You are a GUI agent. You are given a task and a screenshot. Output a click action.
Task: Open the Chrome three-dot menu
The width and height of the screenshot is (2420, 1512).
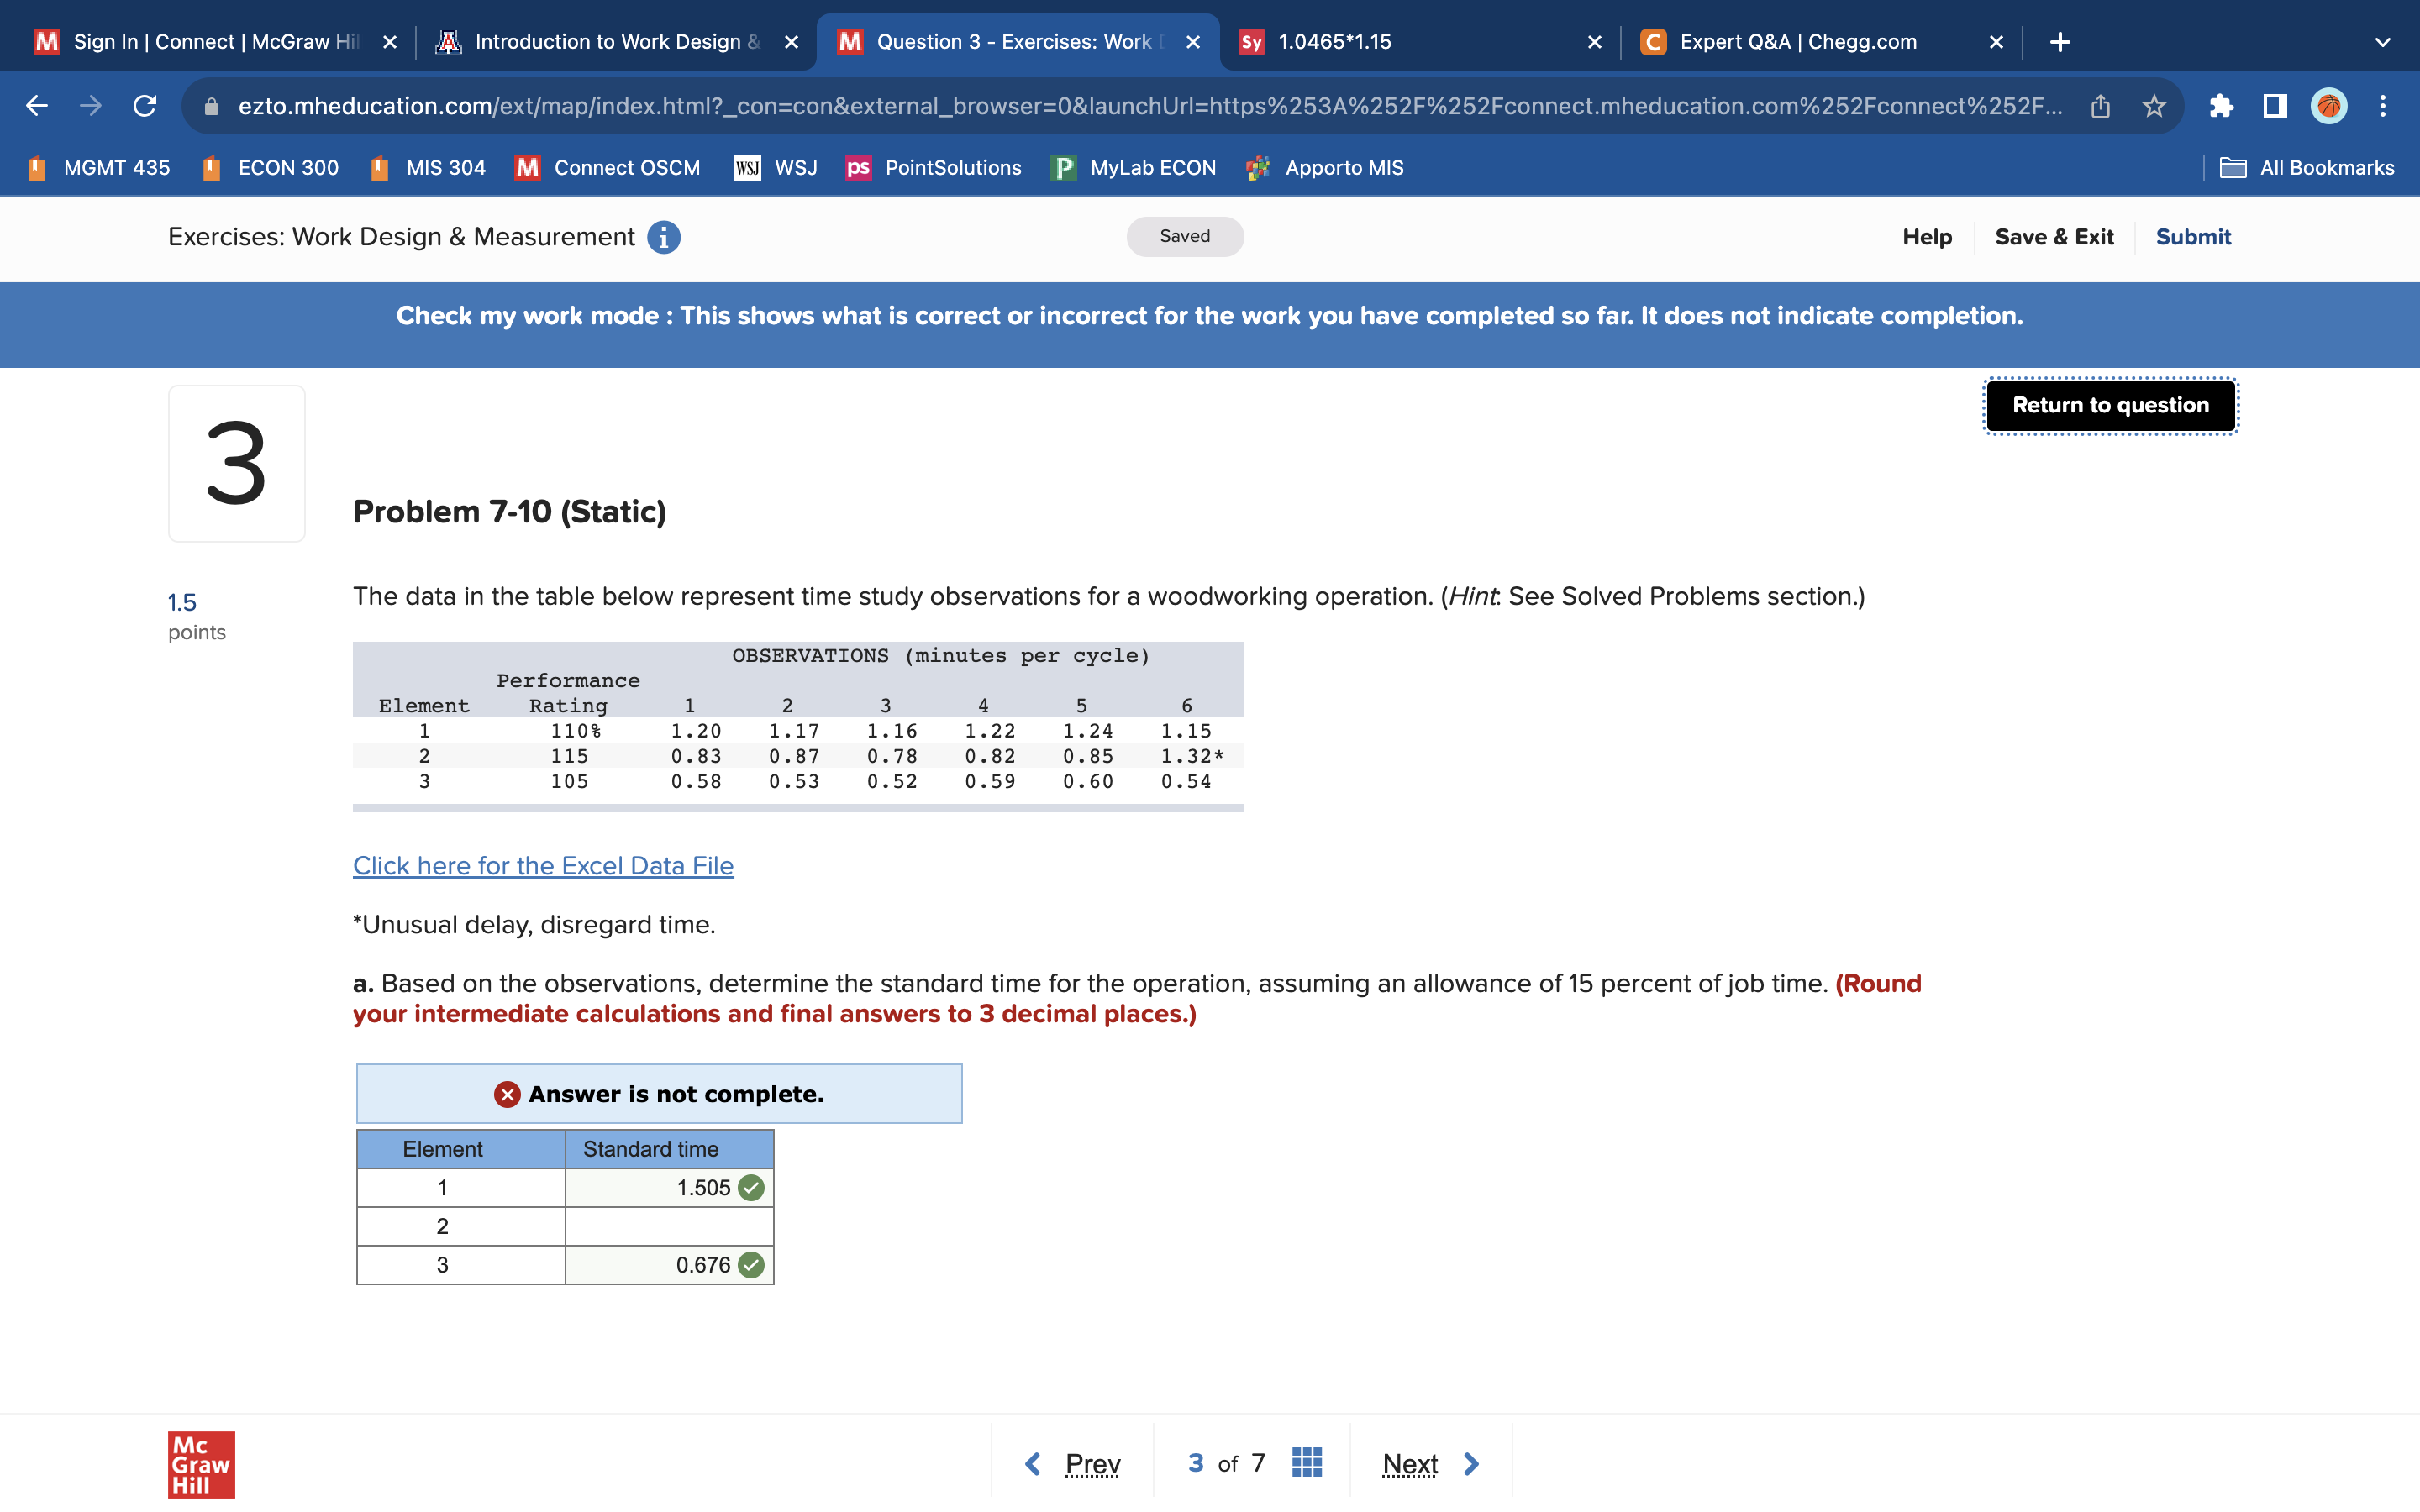click(2383, 106)
